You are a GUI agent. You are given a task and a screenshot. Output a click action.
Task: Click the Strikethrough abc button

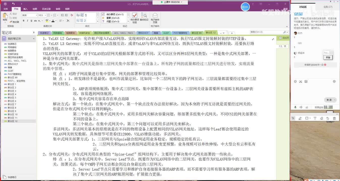pos(35,21)
